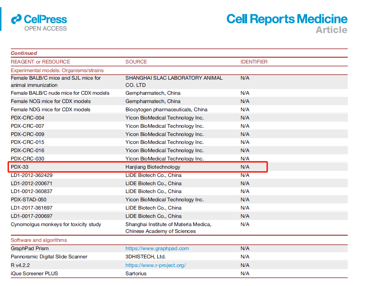Select 'Female NDG mice for CDX models'

pos(50,109)
